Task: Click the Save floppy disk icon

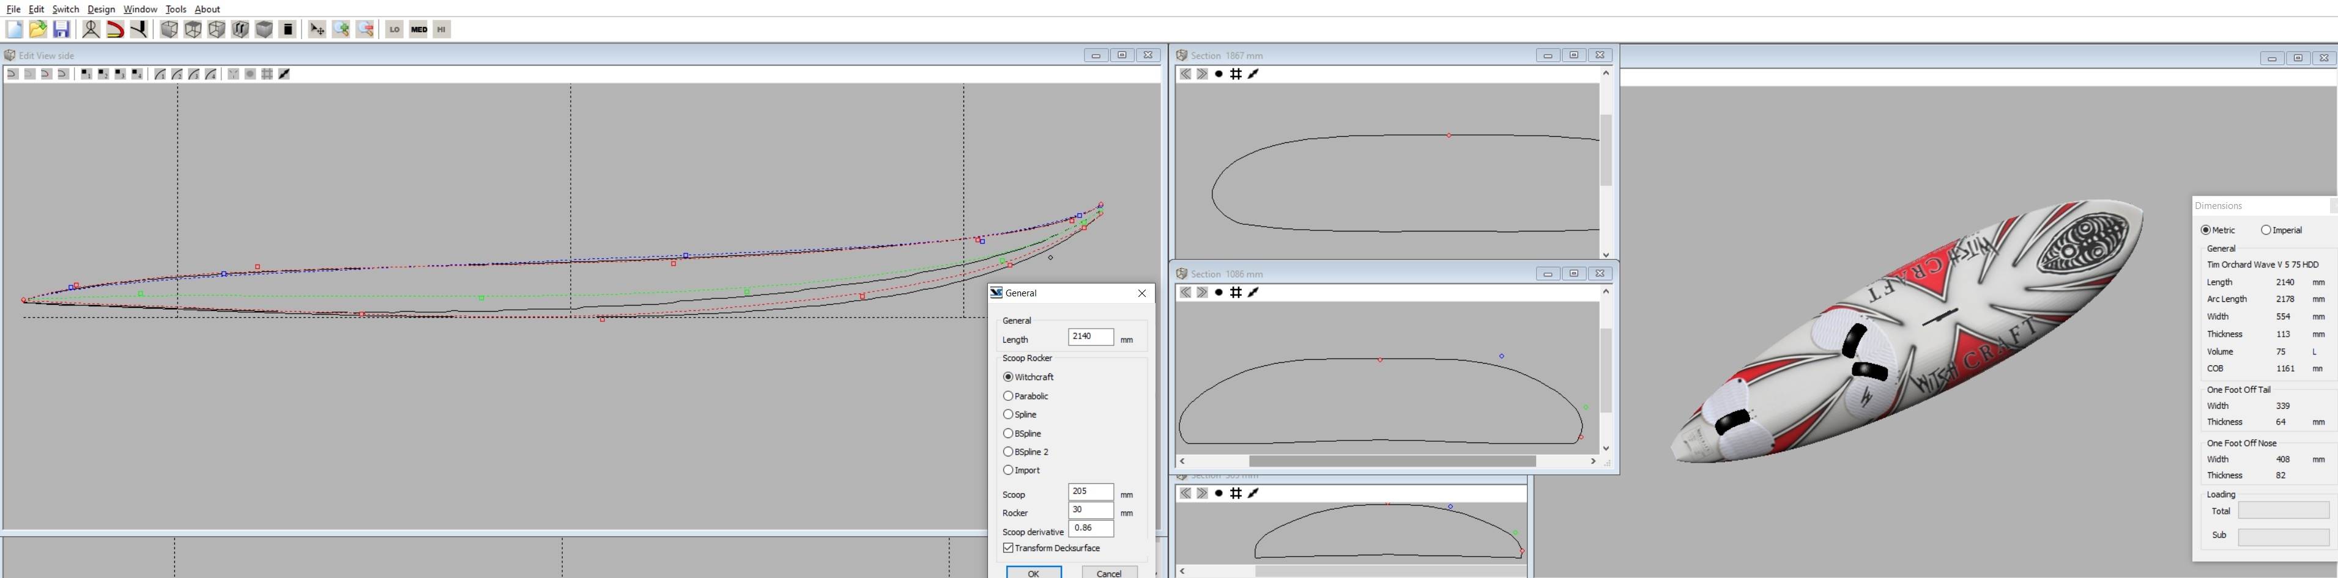Action: pyautogui.click(x=62, y=30)
